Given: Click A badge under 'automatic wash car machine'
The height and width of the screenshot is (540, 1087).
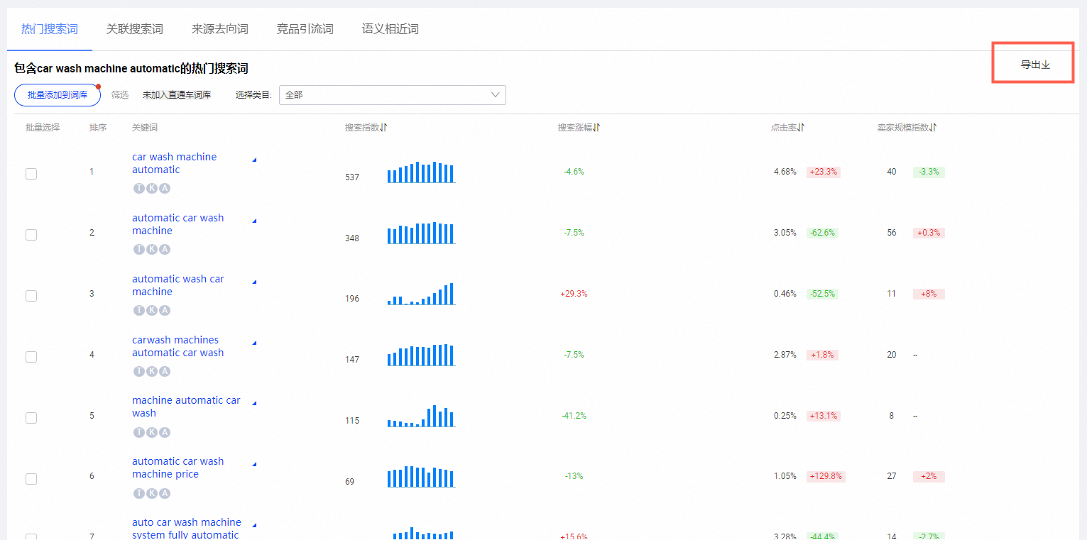Looking at the screenshot, I should pyautogui.click(x=165, y=311).
